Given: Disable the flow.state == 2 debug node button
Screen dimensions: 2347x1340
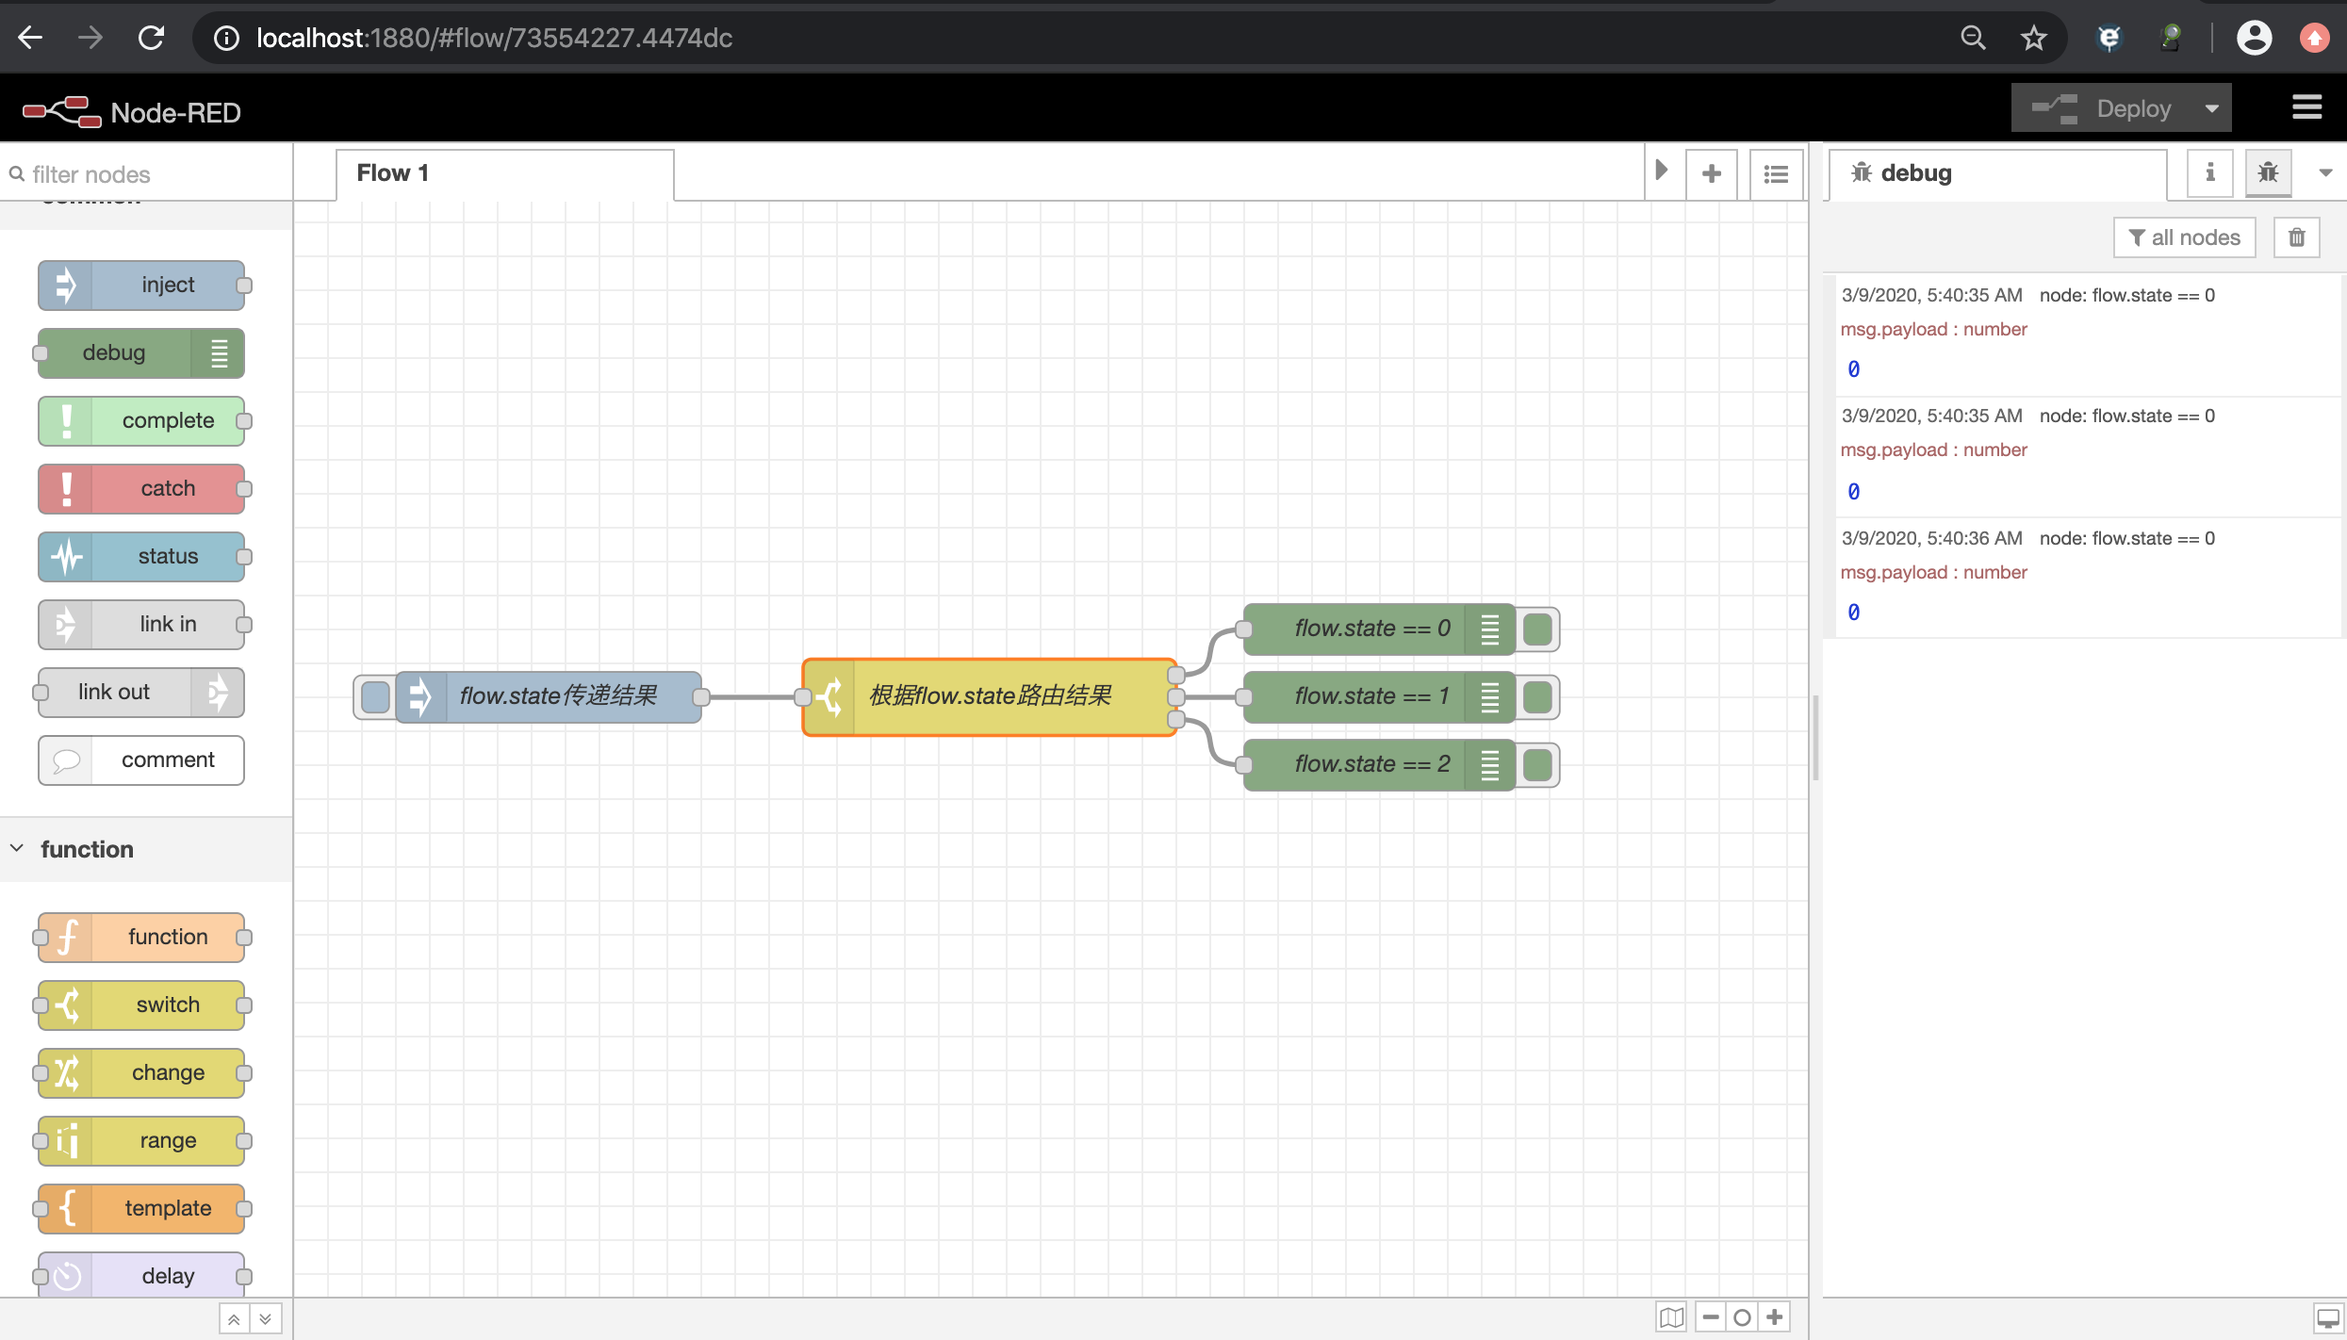Looking at the screenshot, I should point(1537,765).
